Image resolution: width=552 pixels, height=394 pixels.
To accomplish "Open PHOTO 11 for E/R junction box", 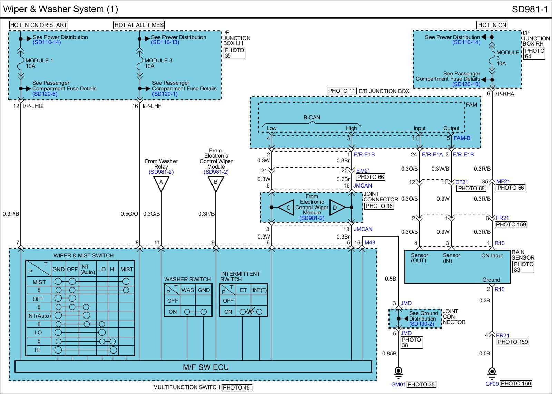I will [342, 91].
